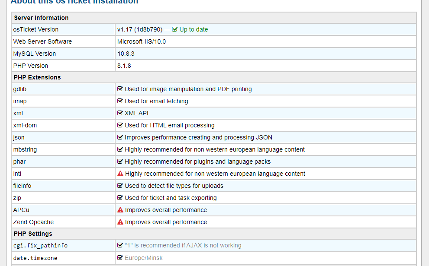Click the APCu extension name
Image resolution: width=429 pixels, height=266 pixels.
click(x=21, y=210)
